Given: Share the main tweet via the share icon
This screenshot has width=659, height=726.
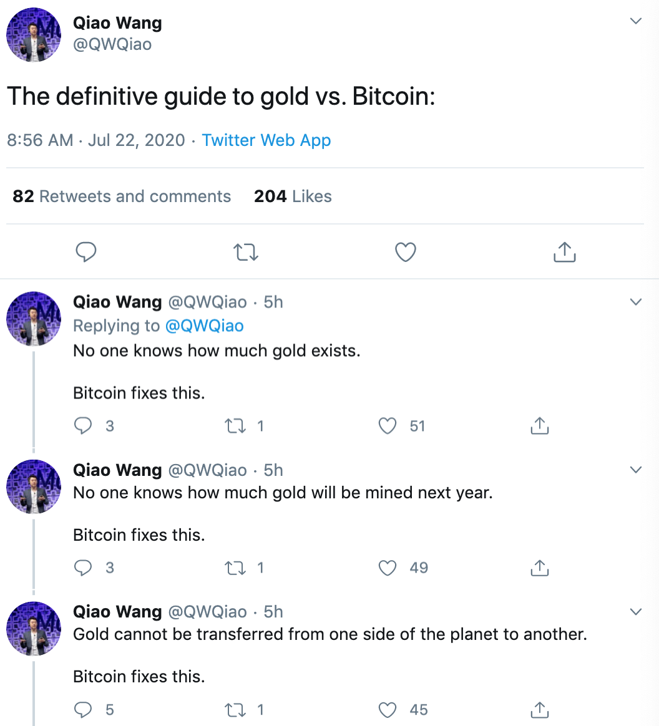Looking at the screenshot, I should [x=564, y=252].
